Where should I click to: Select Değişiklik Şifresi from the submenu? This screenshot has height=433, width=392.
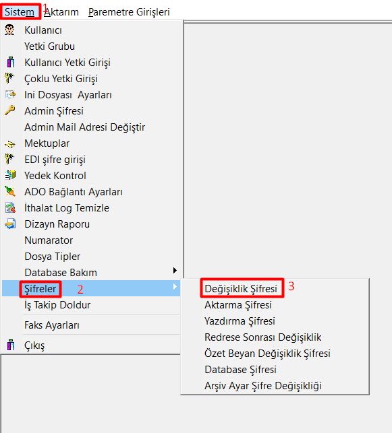[241, 289]
